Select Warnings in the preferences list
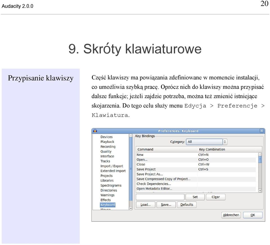This screenshot has height=245, width=270. tap(107, 195)
